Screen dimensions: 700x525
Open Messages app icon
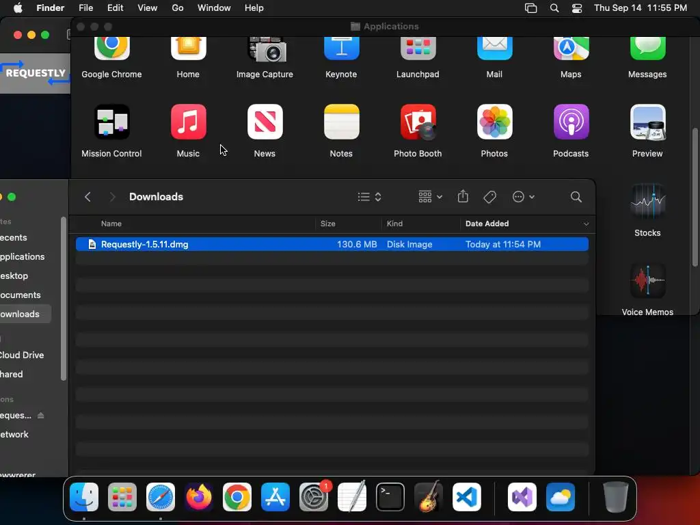(x=647, y=49)
